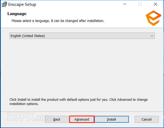Click the empty gray panel area
The height and width of the screenshot is (128, 164).
tap(82, 69)
